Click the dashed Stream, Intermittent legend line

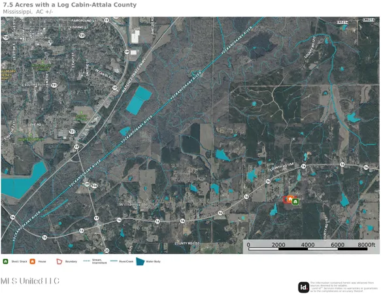[87, 261]
